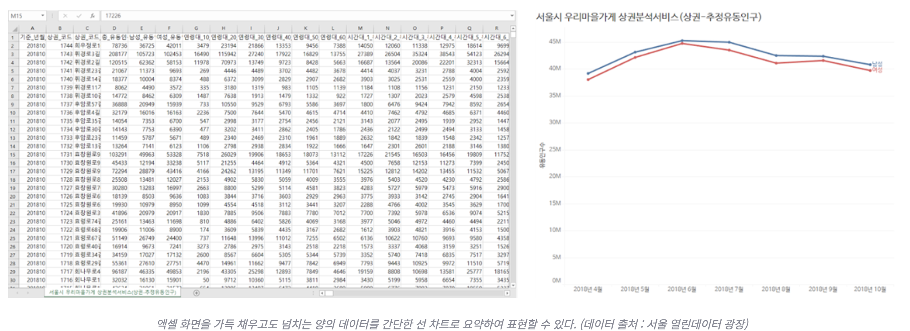Click cell containing 1716 in column B
This screenshot has width=910, height=331.
tap(60, 280)
